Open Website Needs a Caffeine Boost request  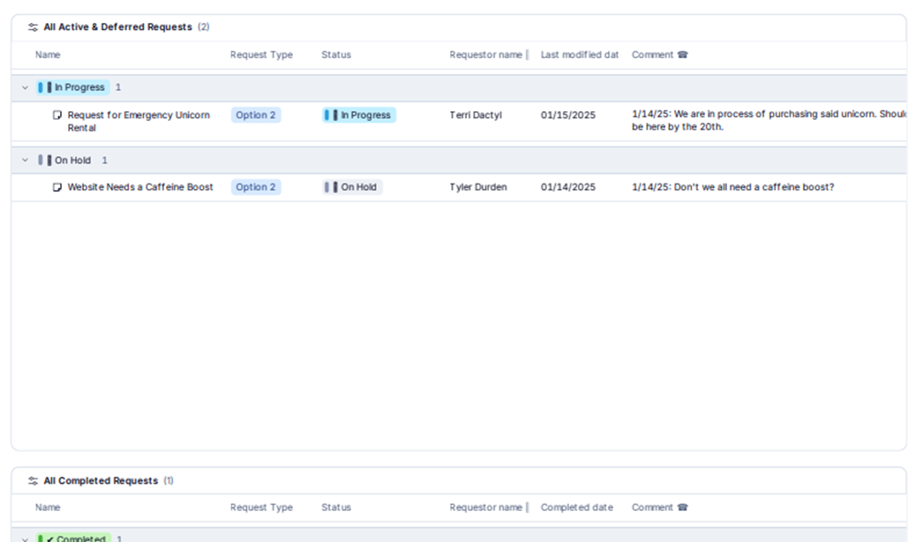point(140,187)
